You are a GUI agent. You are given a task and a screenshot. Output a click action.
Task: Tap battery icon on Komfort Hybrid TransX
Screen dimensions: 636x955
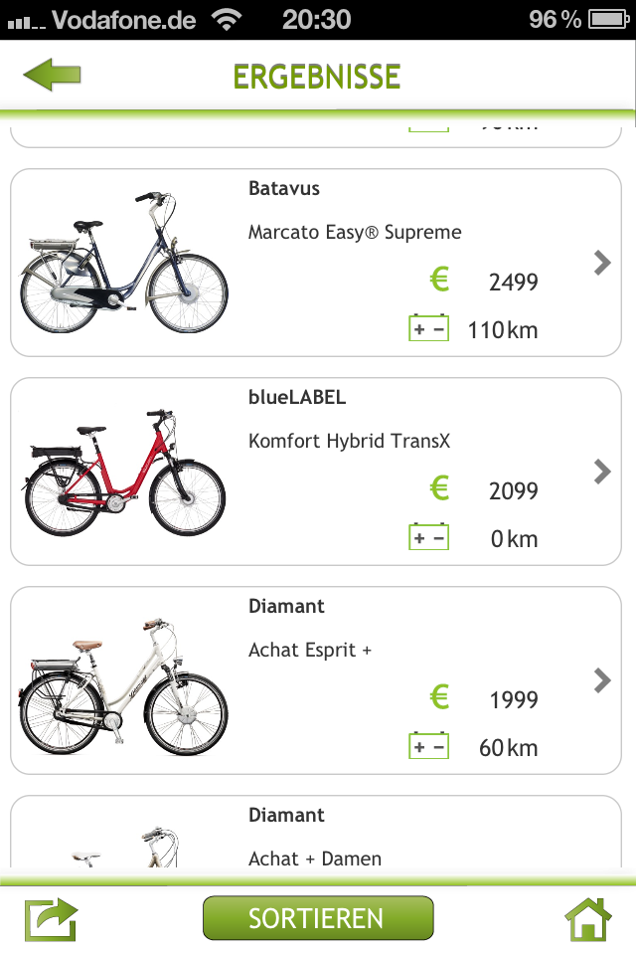pos(428,537)
